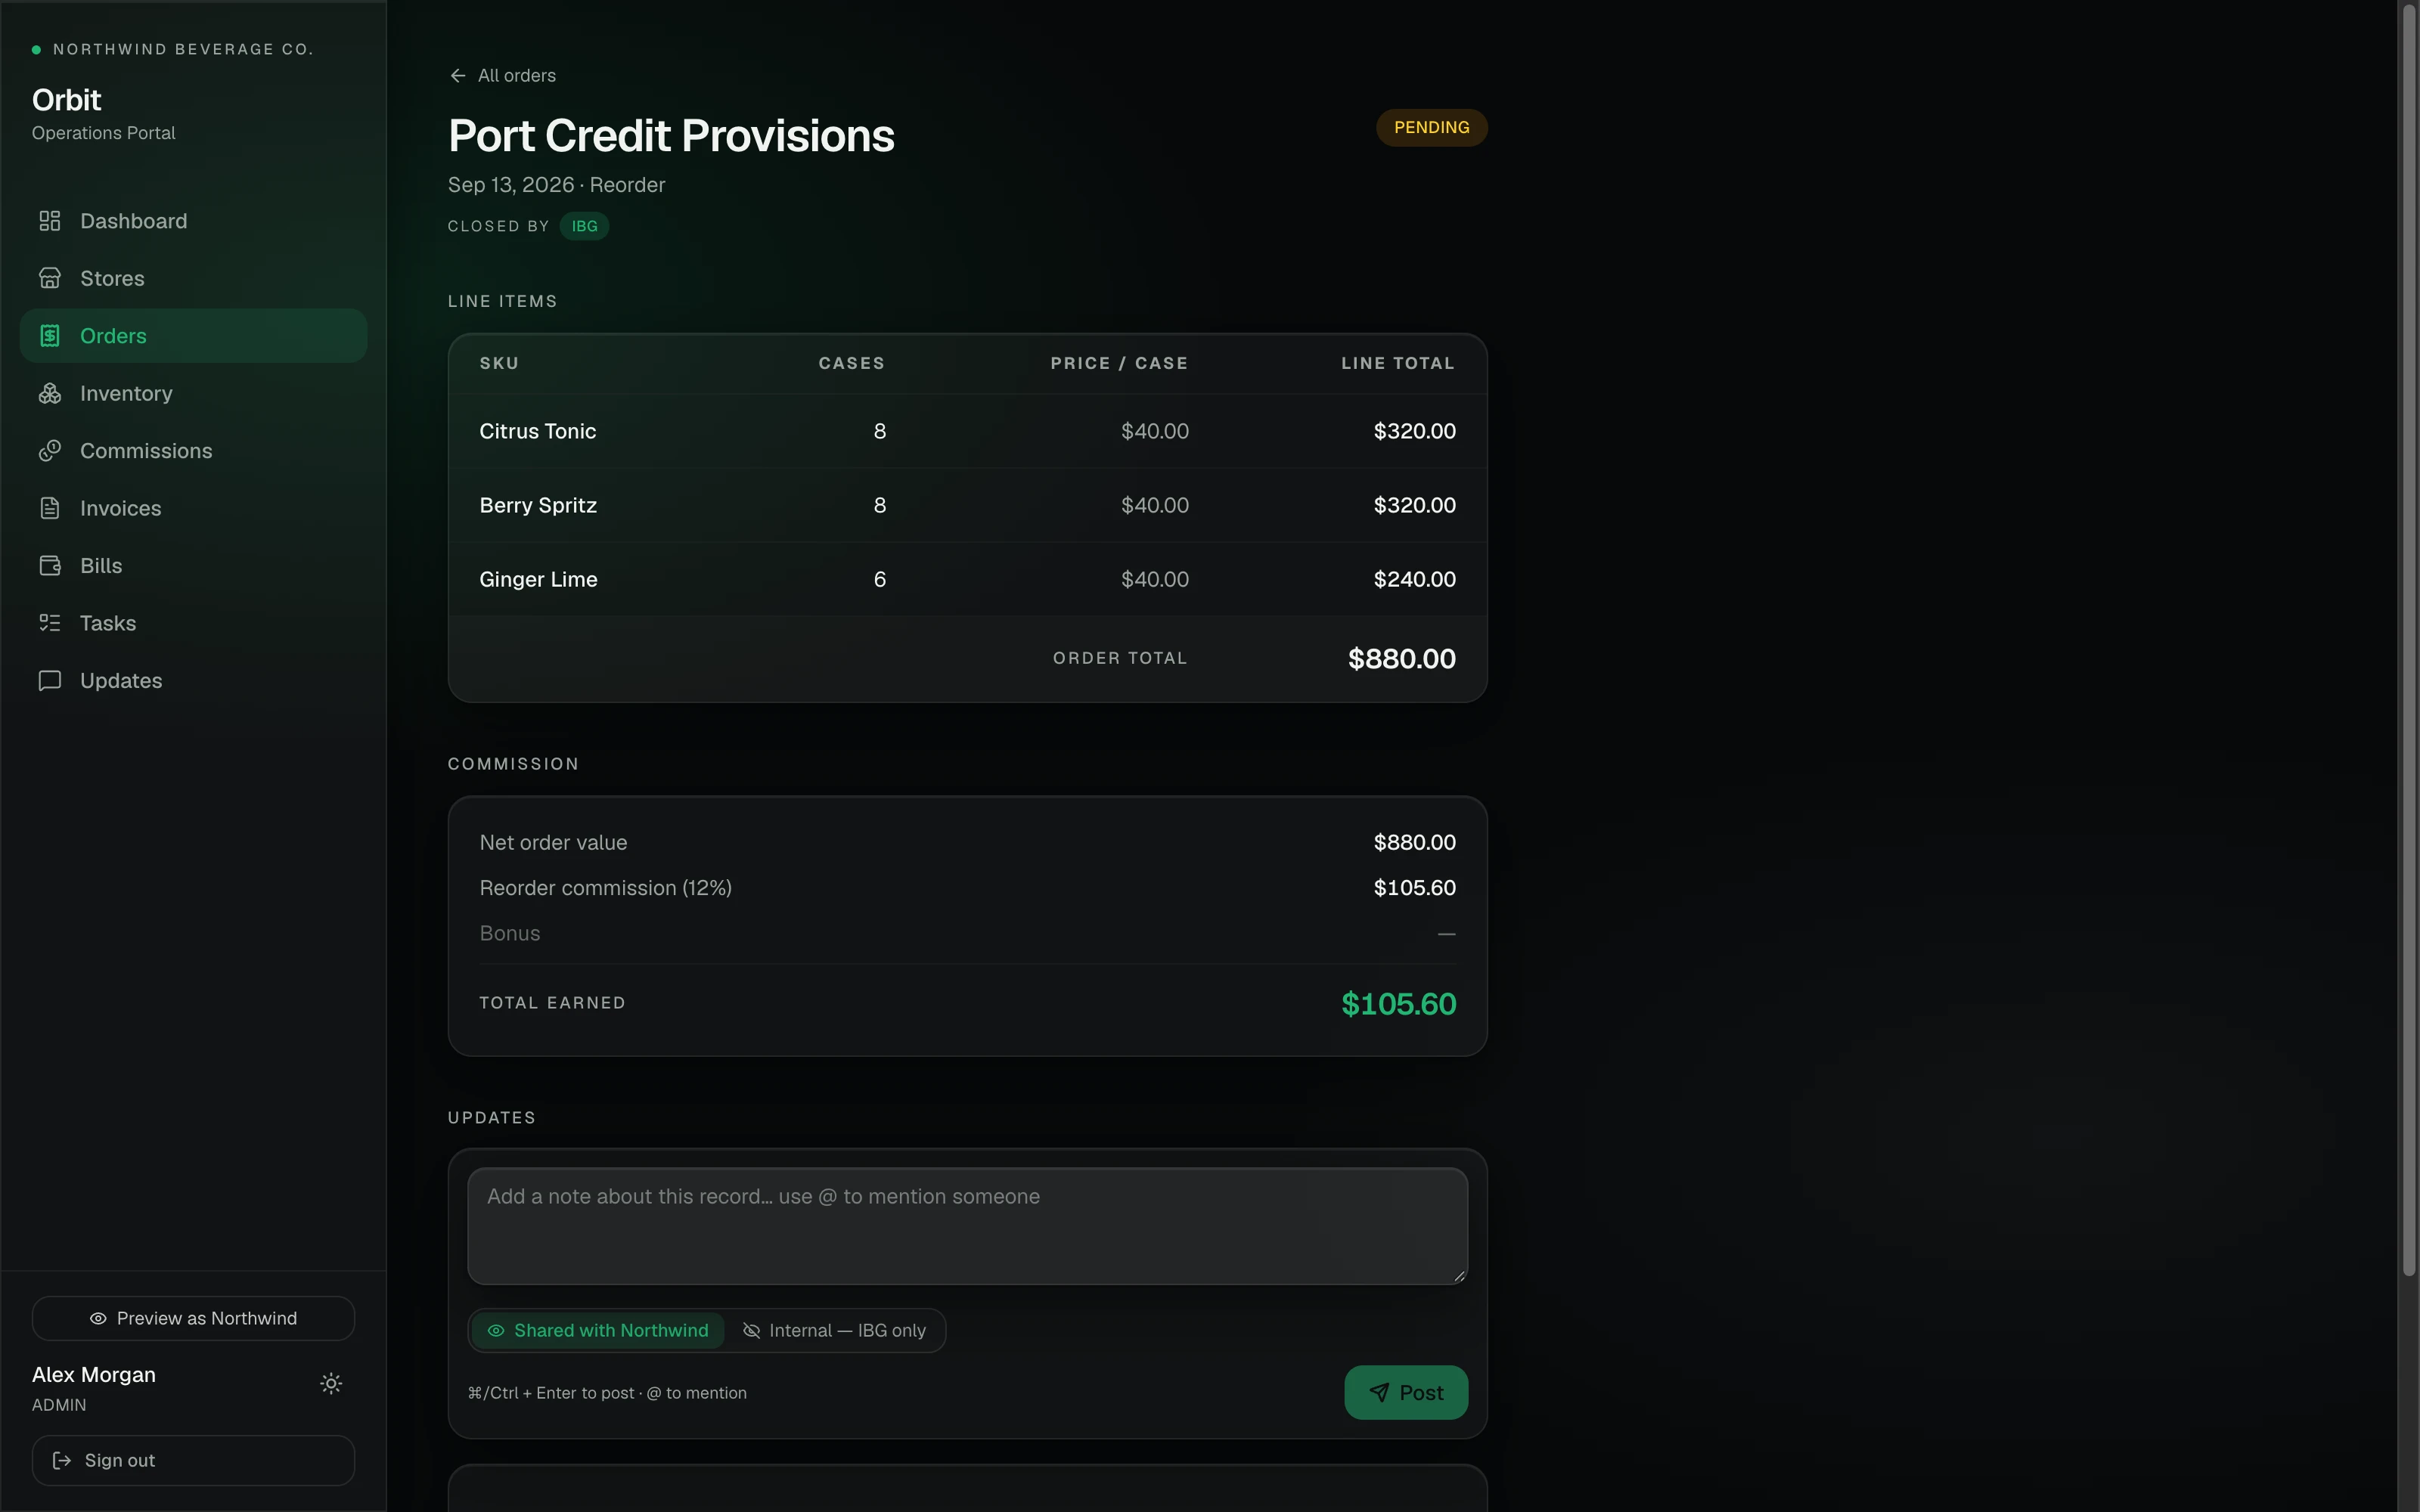Select the Ginger Lime SKU name

tap(538, 579)
